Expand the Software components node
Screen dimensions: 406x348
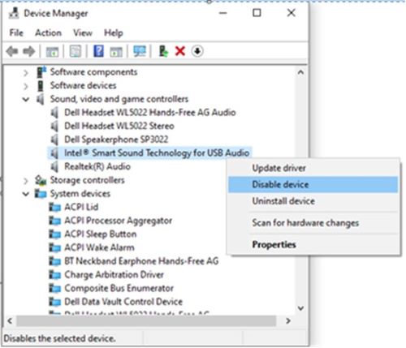pyautogui.click(x=26, y=73)
